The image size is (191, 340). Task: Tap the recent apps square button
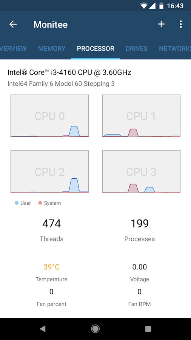coord(148,329)
